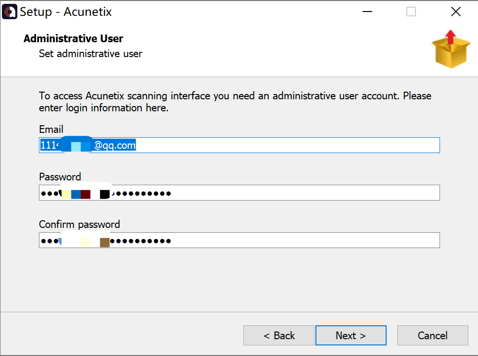Select the Confirm password field
Viewport: 478px width, 356px height.
289,240
